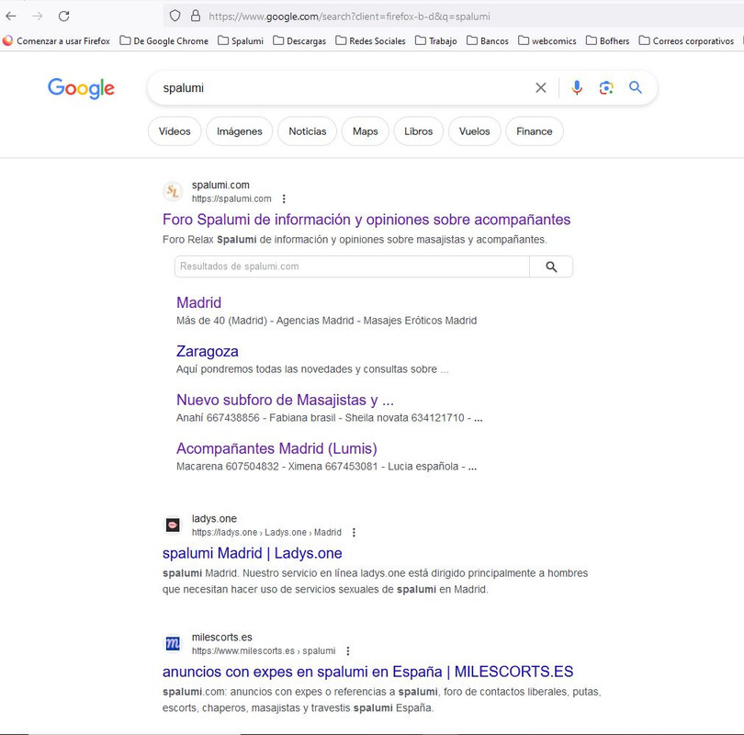Switch to Finance results tab
This screenshot has width=744, height=735.
click(535, 131)
